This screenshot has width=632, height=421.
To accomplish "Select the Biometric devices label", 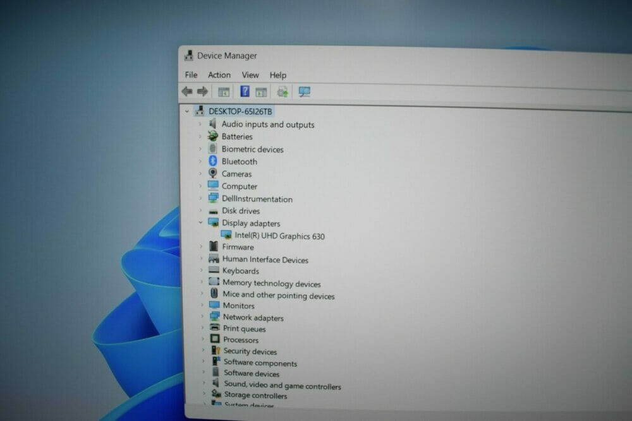I will tap(253, 150).
